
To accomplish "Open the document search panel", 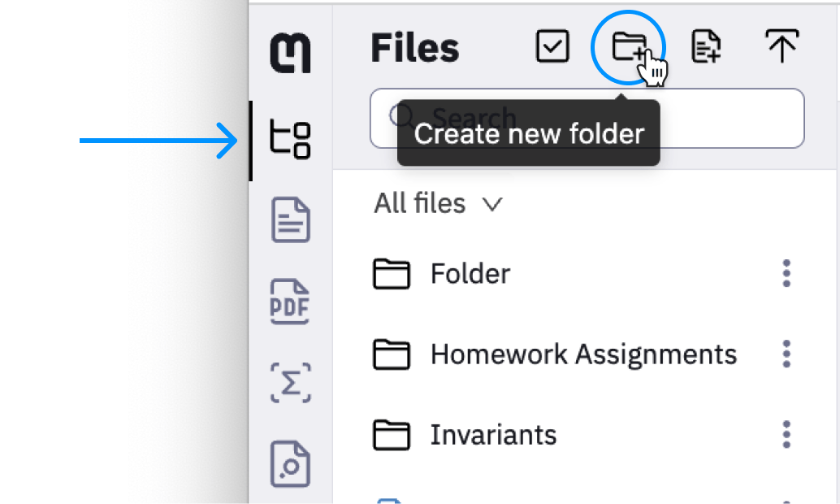I will click(x=290, y=463).
